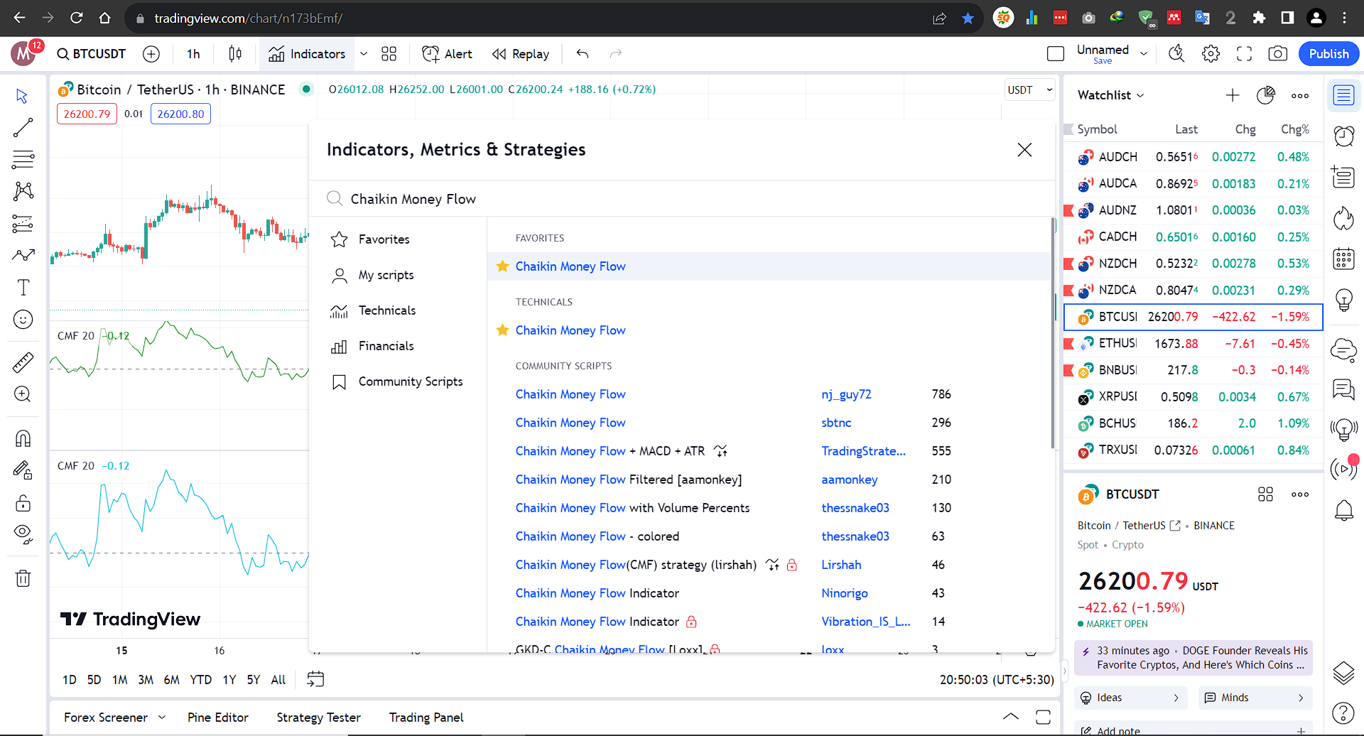Viewport: 1364px width, 736px height.
Task: Select the Financials category
Action: (x=398, y=346)
